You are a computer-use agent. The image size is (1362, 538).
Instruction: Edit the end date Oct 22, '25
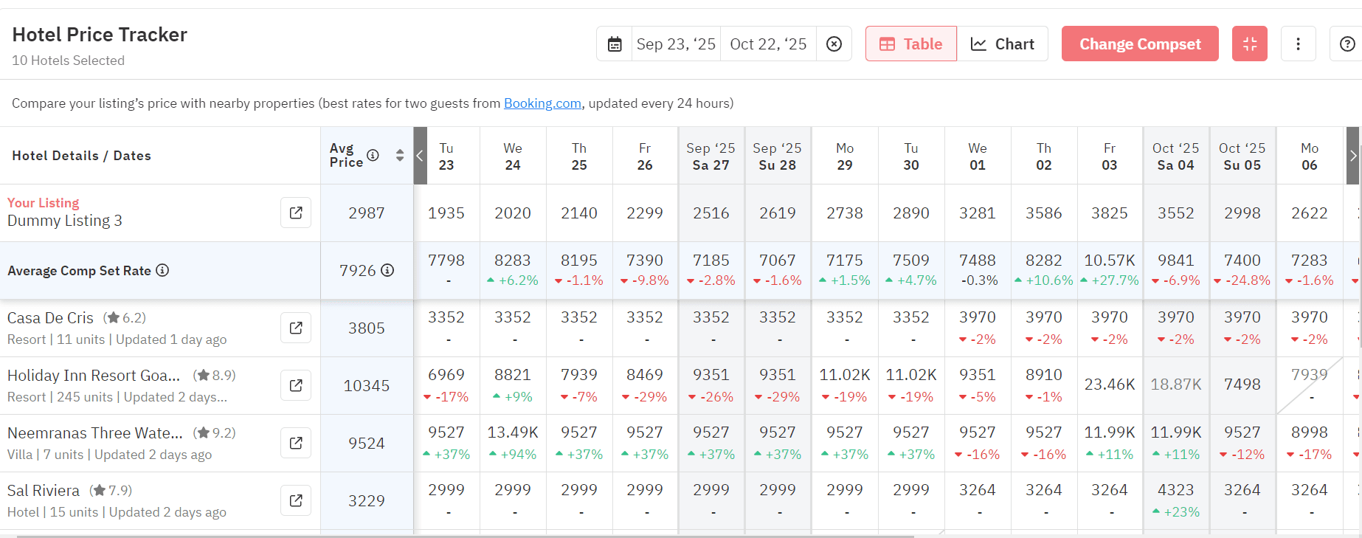point(768,44)
